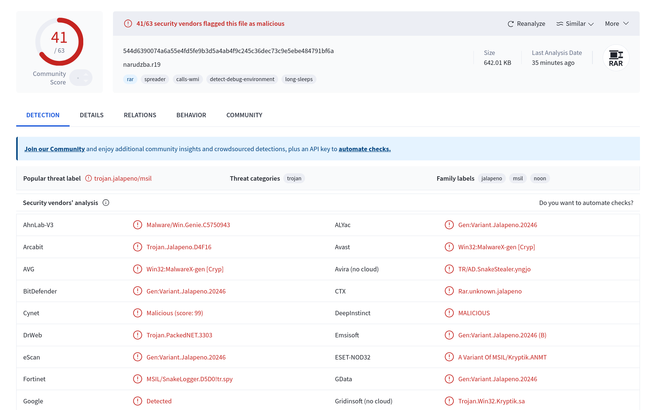The image size is (651, 410).
Task: Open the Similar dropdown chevron
Action: click(591, 24)
